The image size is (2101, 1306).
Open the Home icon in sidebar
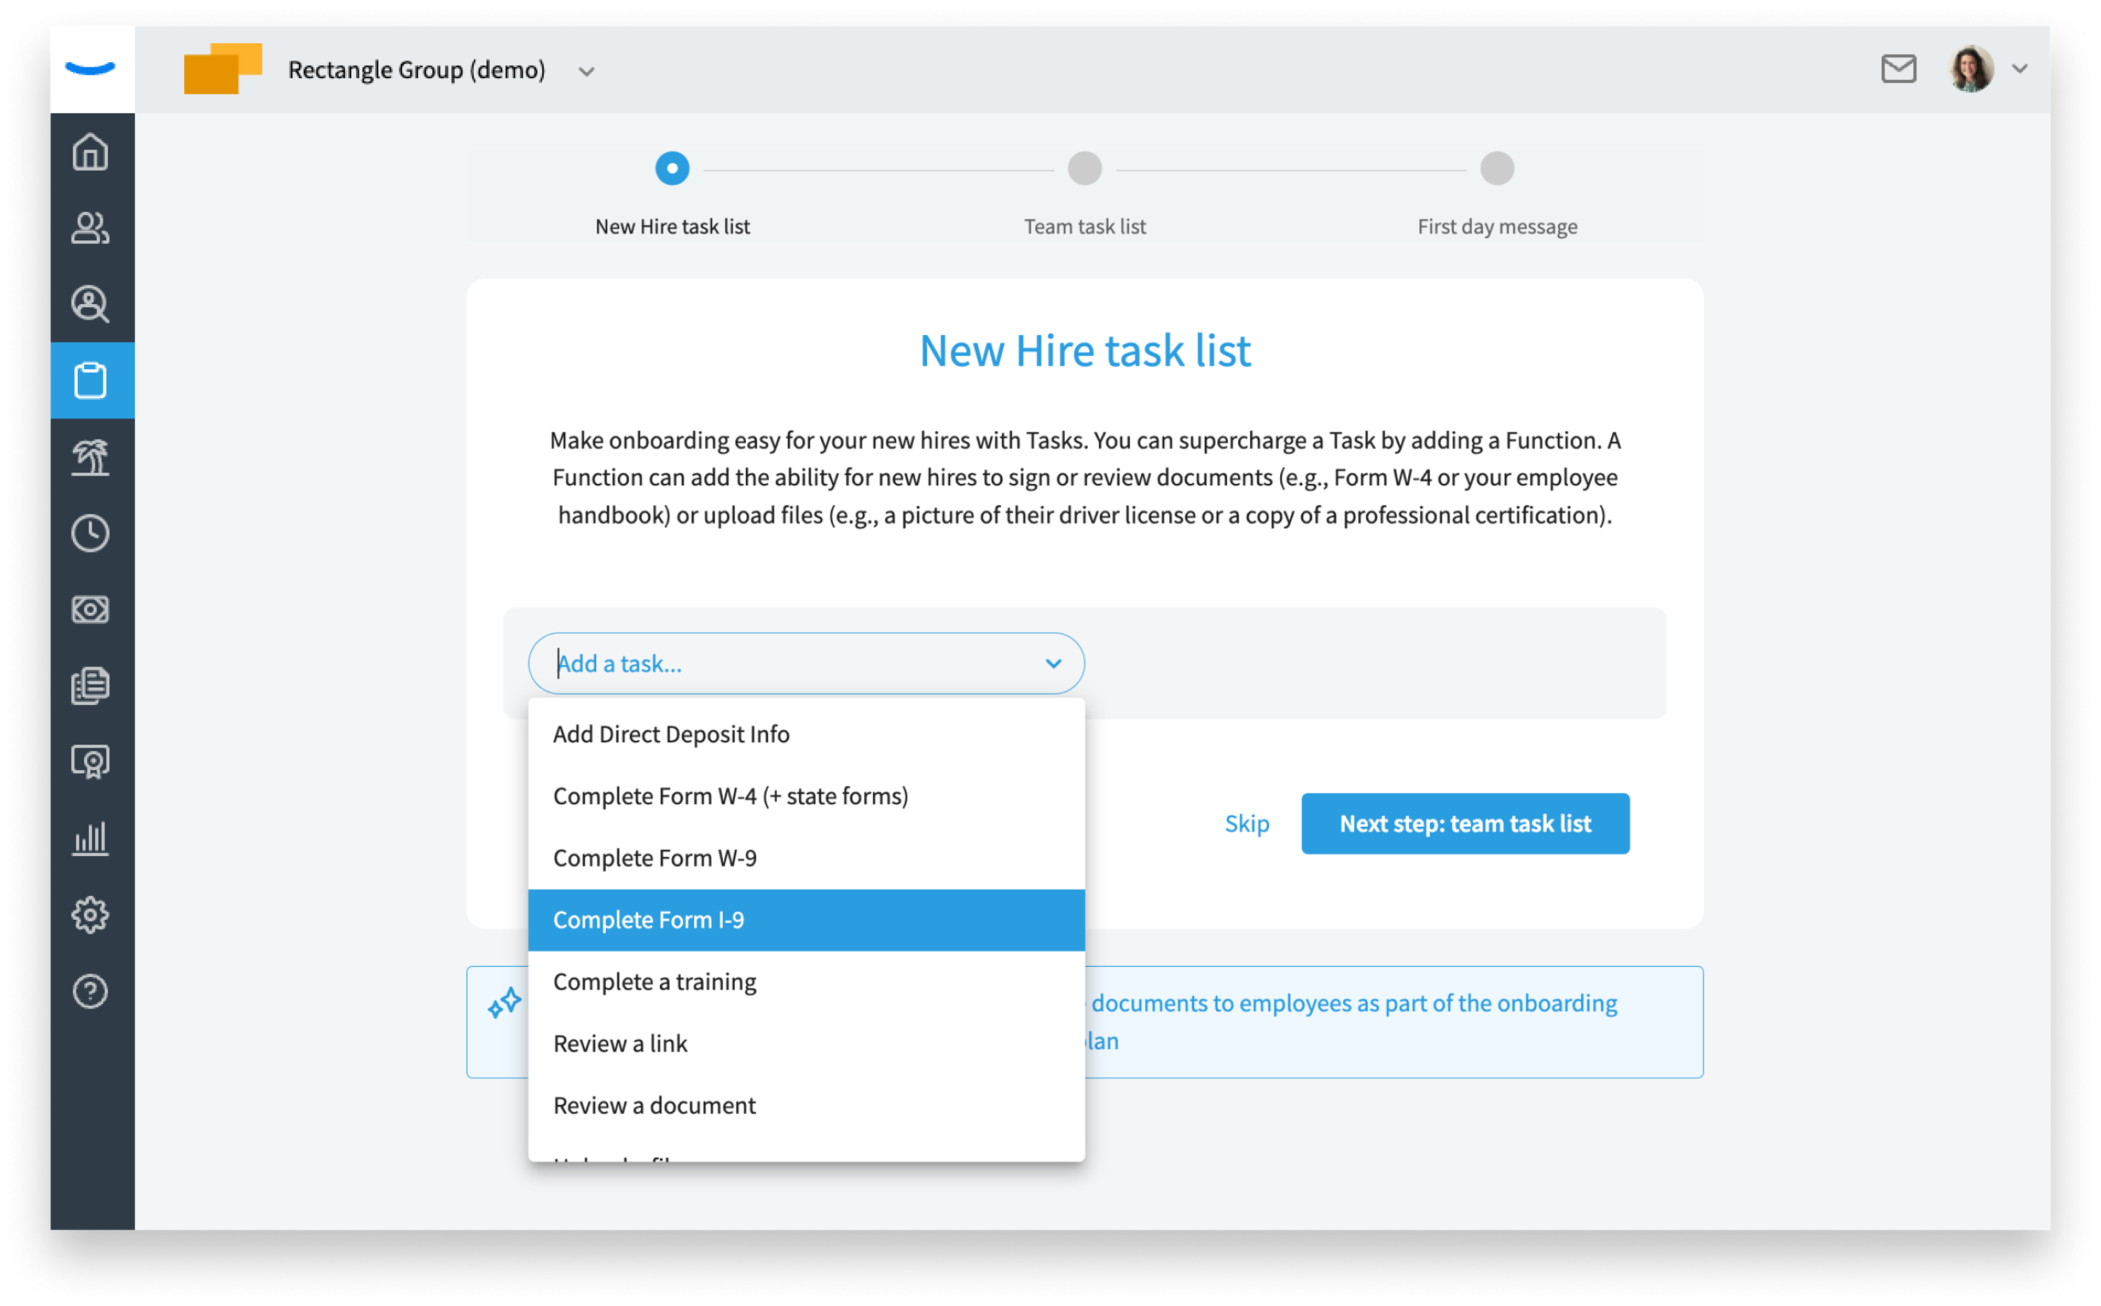(91, 152)
